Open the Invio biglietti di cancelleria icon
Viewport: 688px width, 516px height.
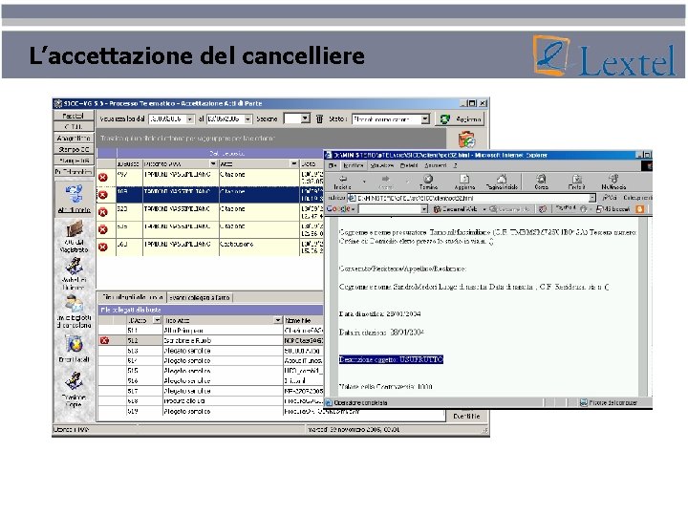(74, 303)
